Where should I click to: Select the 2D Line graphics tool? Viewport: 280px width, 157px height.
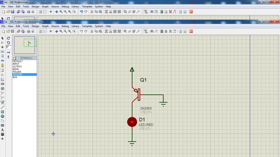(2, 107)
